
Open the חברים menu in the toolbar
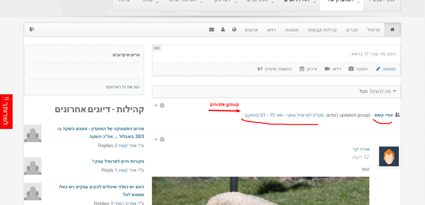pyautogui.click(x=352, y=30)
